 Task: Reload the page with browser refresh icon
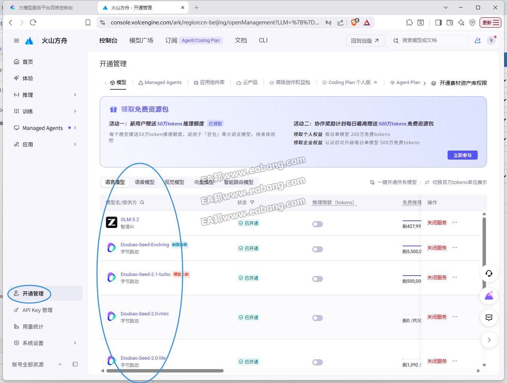[33, 23]
